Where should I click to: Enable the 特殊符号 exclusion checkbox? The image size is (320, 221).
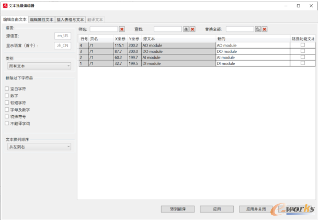pos(7,116)
